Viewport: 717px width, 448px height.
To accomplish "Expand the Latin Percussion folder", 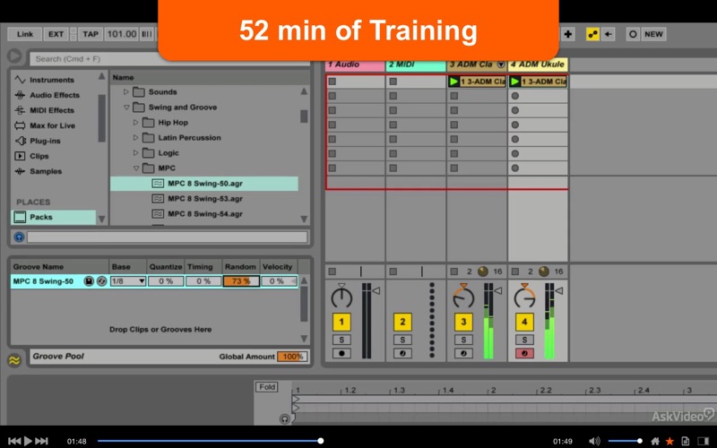I will point(136,138).
